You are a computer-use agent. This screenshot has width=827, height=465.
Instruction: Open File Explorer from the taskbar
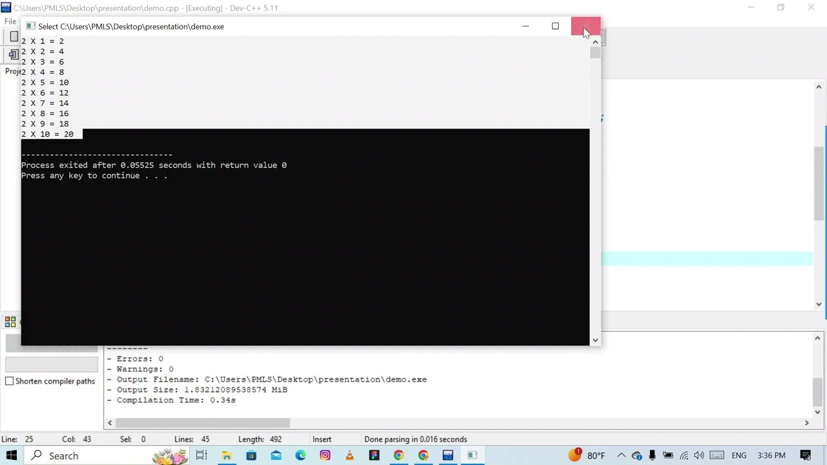pyautogui.click(x=227, y=455)
